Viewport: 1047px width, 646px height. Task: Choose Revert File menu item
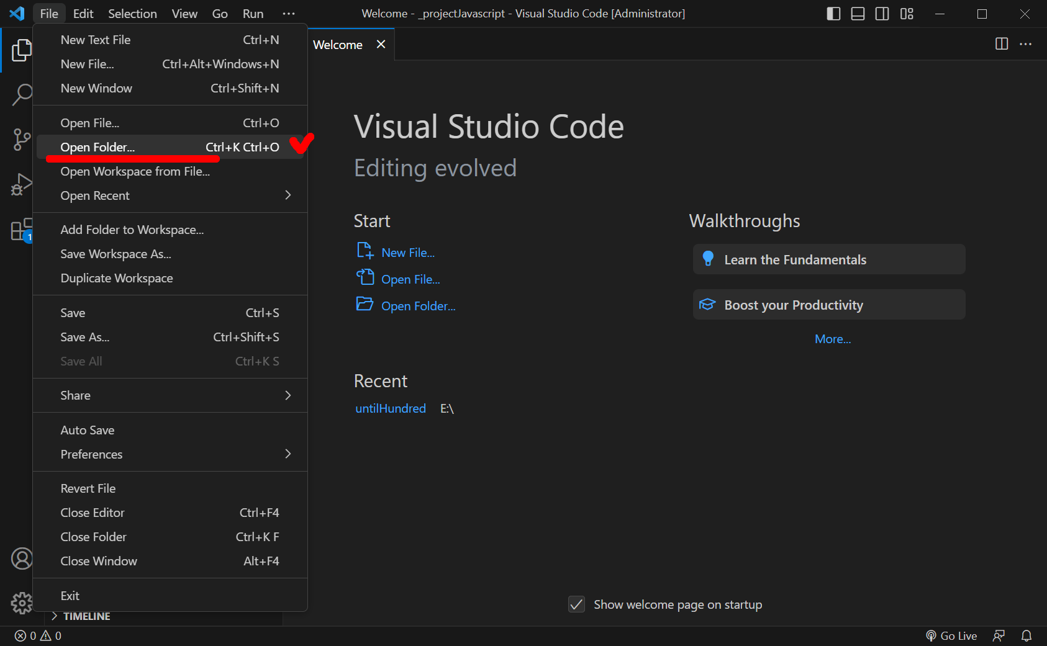(x=170, y=488)
